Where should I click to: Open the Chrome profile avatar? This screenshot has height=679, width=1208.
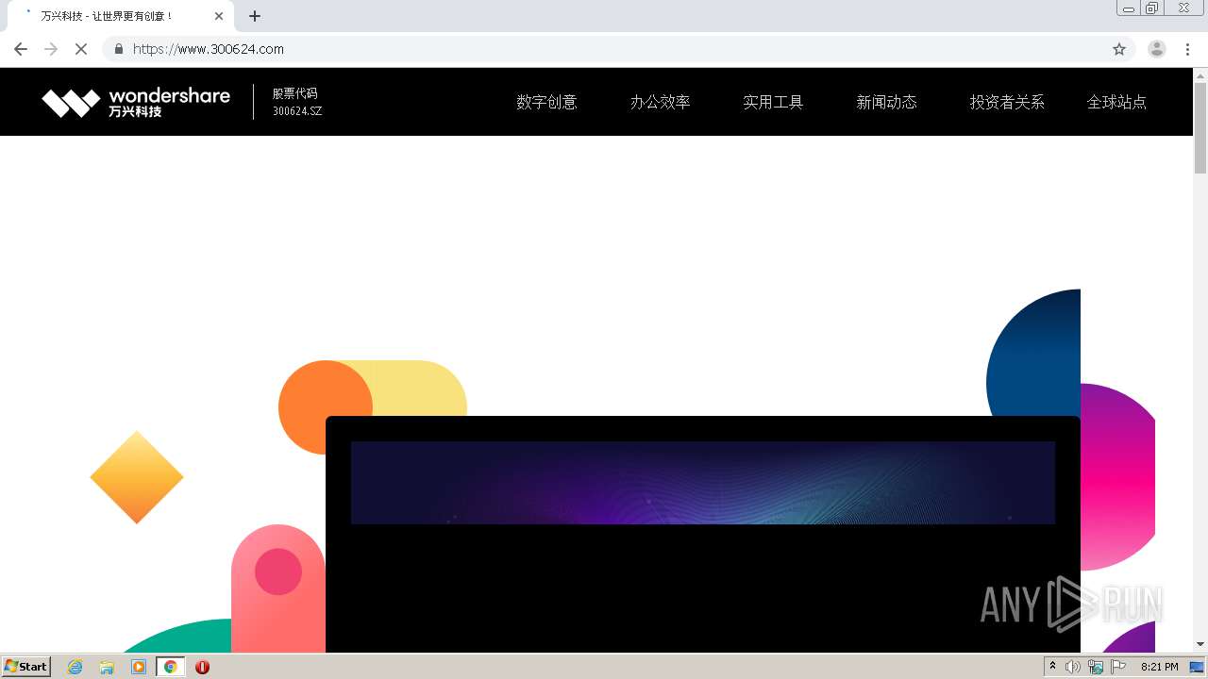1157,49
